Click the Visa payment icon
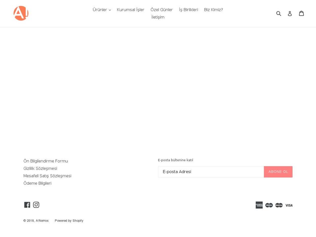The height and width of the screenshot is (237, 316). tap(289, 205)
